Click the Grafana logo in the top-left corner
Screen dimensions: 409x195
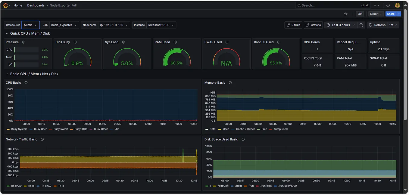point(6,5)
